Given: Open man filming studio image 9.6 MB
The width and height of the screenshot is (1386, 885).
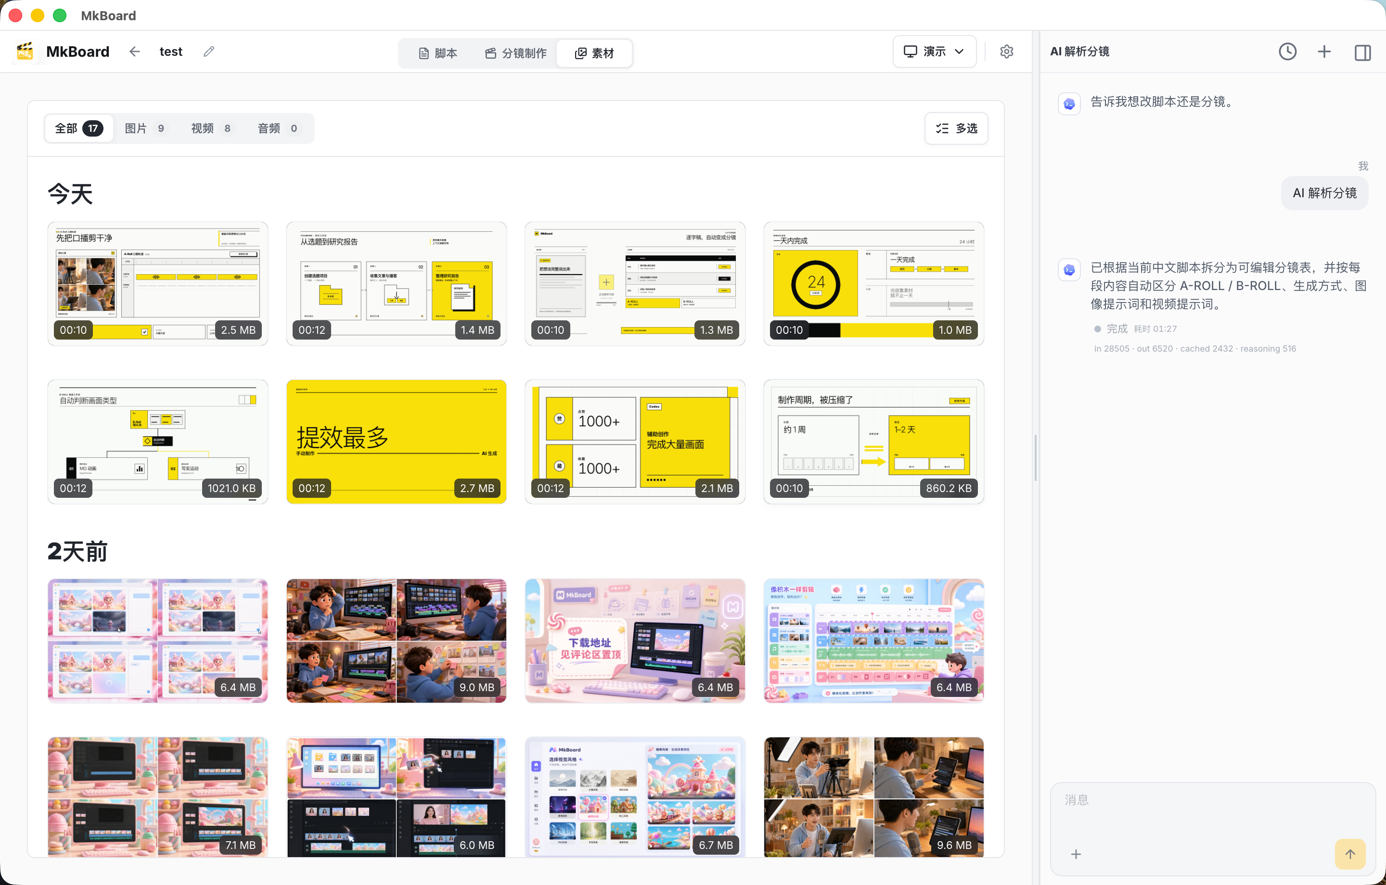Looking at the screenshot, I should pyautogui.click(x=874, y=797).
